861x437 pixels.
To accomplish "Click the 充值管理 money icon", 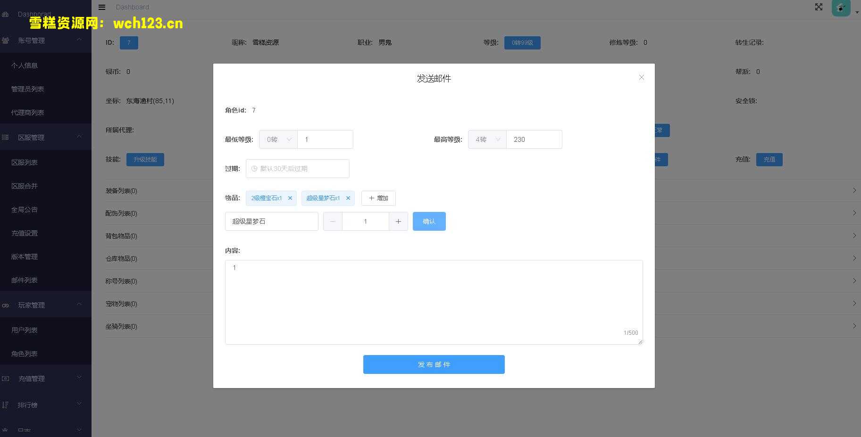I will click(6, 379).
